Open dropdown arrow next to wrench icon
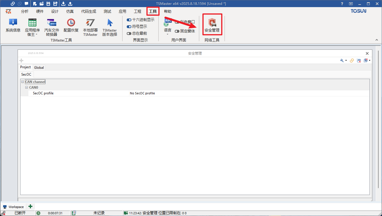 coord(346,61)
